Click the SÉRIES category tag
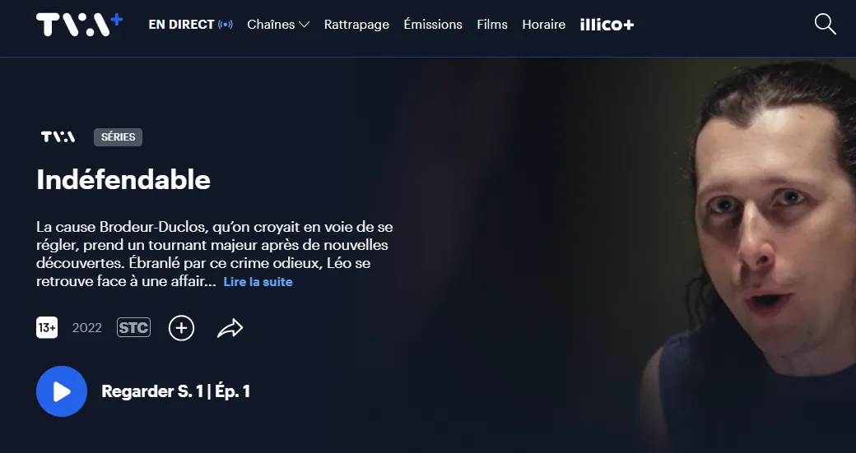Screen dimensions: 856x453 (118, 136)
